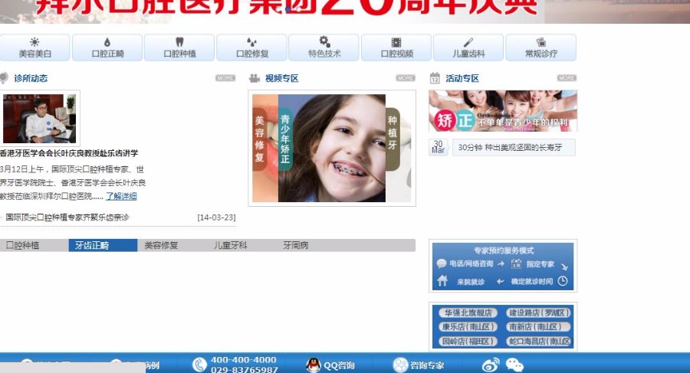Open the 矫正 orthodontics activity banner
Image resolution: width=690 pixels, height=373 pixels.
click(503, 111)
